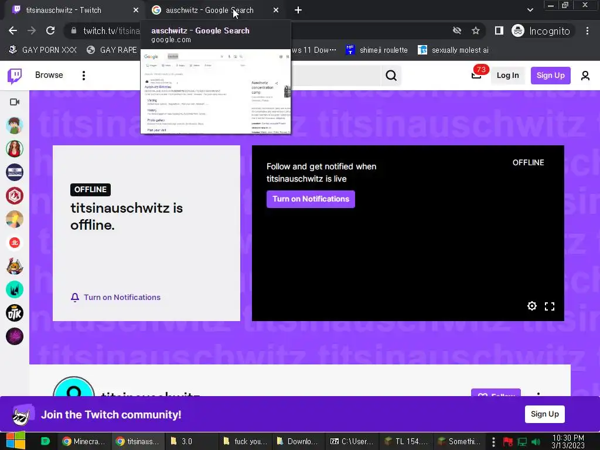Open sidebar channel with green-shirt cartoon avatar

pyautogui.click(x=15, y=125)
